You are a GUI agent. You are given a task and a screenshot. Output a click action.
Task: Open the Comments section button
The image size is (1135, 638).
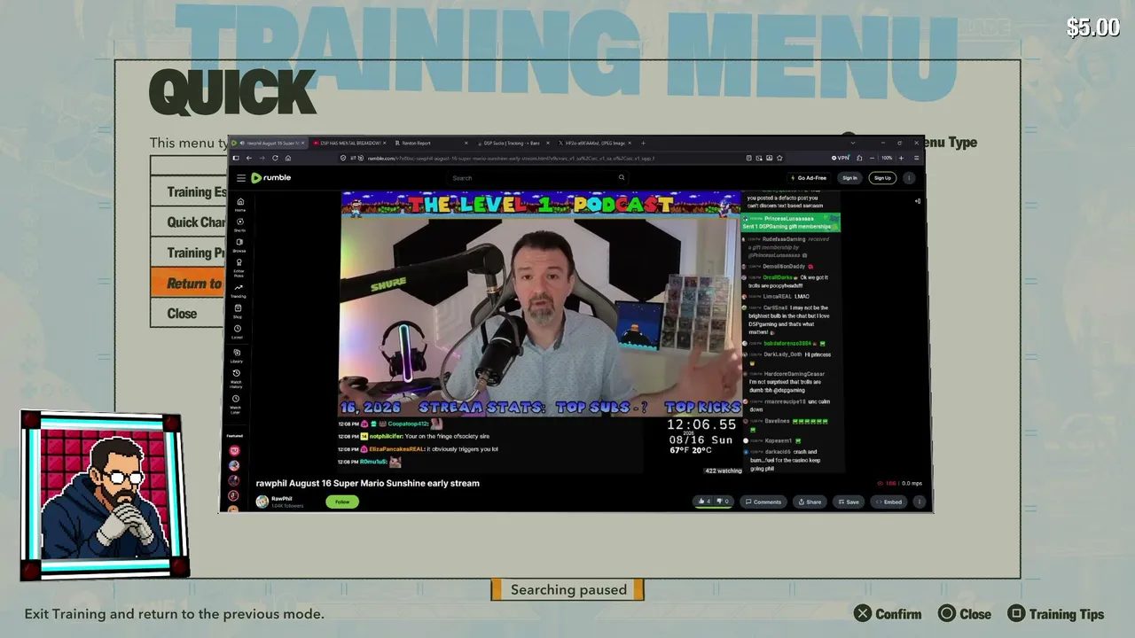(x=763, y=502)
